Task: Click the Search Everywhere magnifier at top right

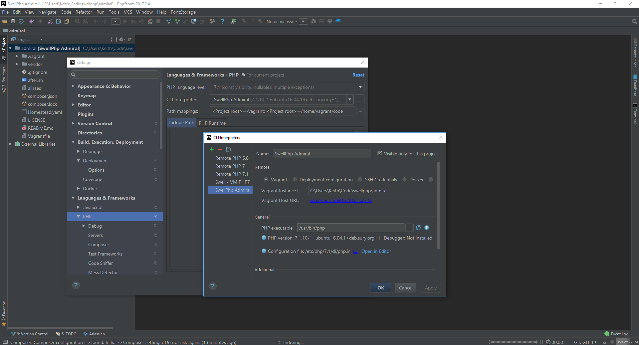Action: coord(634,21)
